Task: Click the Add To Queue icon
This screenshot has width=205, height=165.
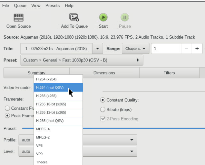Action: (x=74, y=17)
